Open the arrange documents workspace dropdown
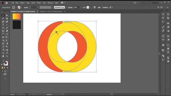Screen dimensions: 171x96 tap(63, 3)
